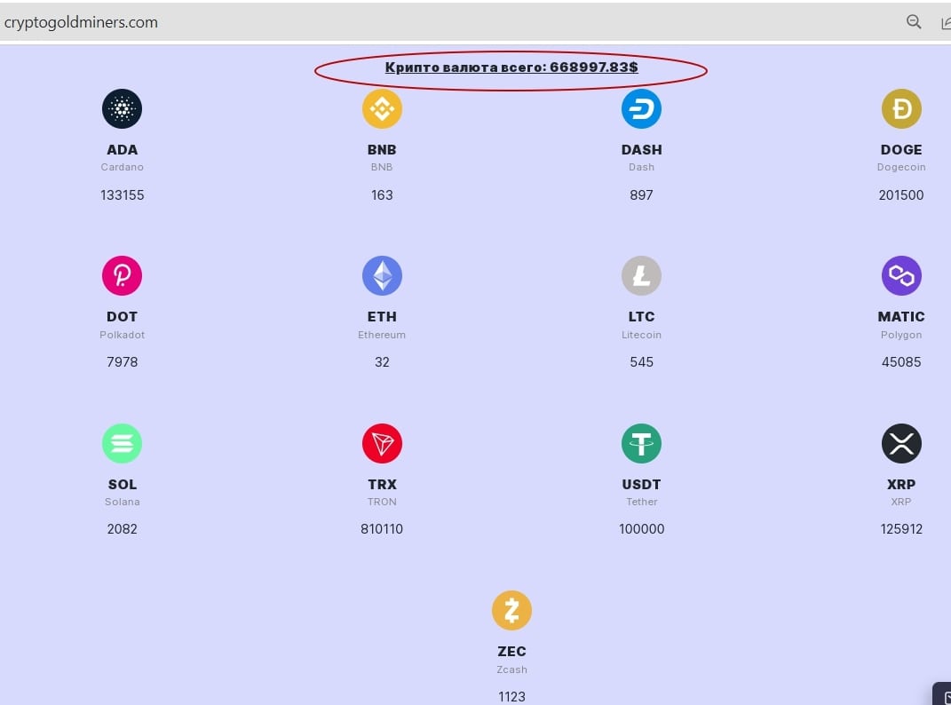Screen dimensions: 951x705
Task: Click the DOGE balance 201500
Action: (901, 195)
